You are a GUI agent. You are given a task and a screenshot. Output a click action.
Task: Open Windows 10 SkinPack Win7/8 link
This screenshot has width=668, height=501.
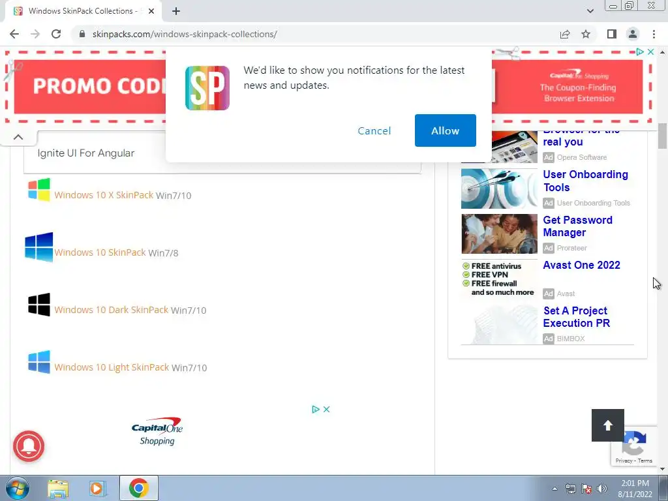pyautogui.click(x=100, y=252)
